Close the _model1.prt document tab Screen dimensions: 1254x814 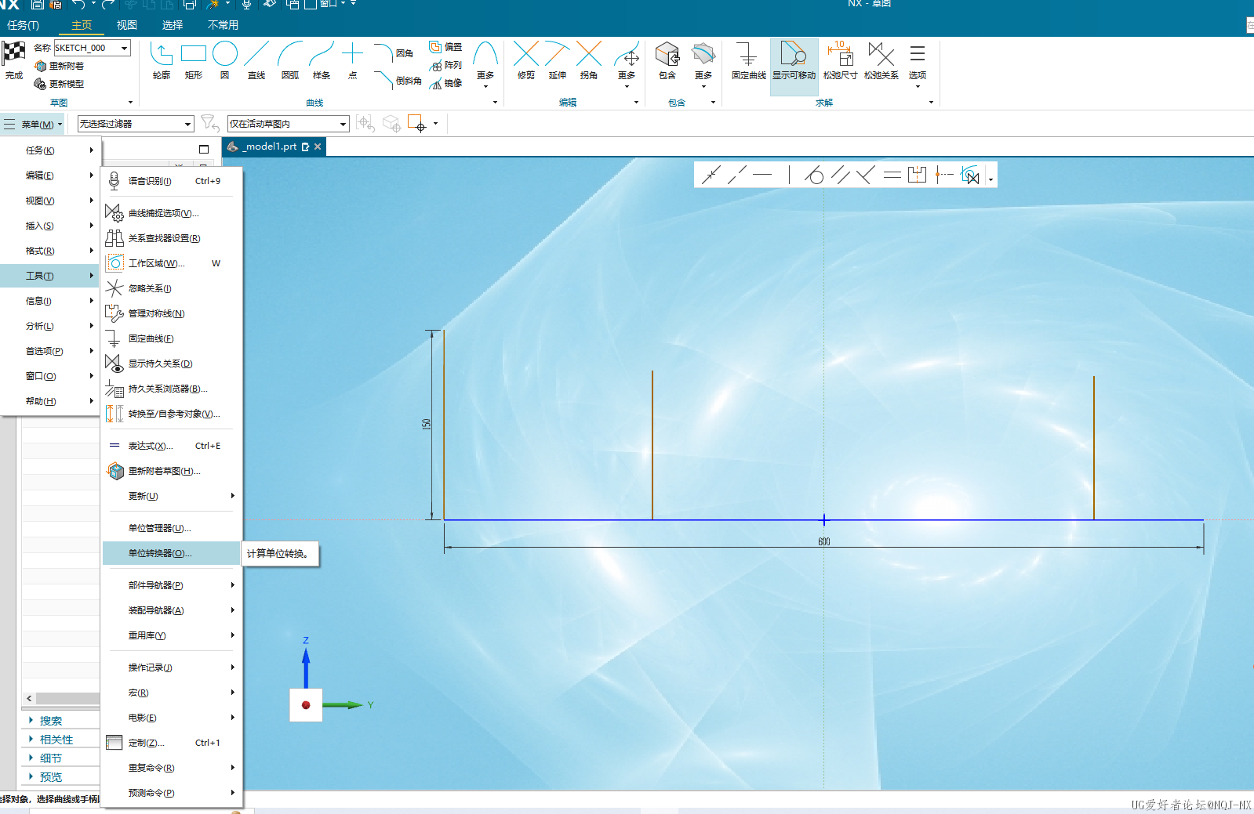pos(318,147)
